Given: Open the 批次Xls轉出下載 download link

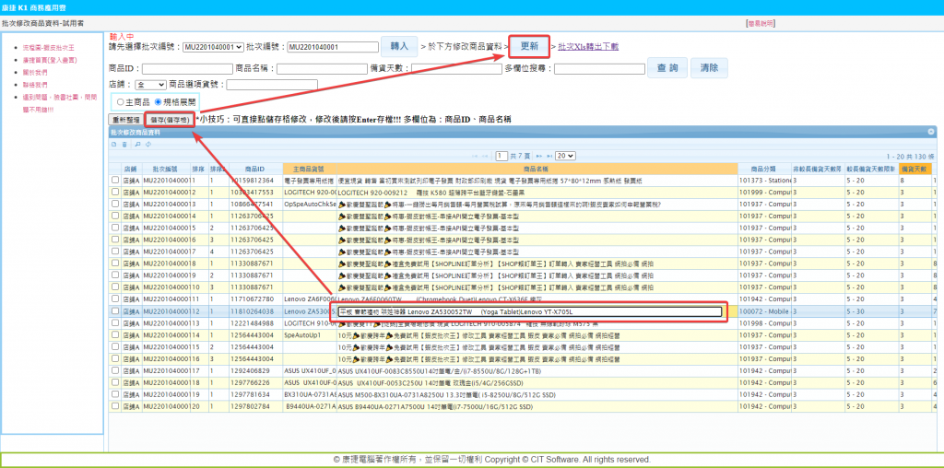Looking at the screenshot, I should pyautogui.click(x=587, y=46).
